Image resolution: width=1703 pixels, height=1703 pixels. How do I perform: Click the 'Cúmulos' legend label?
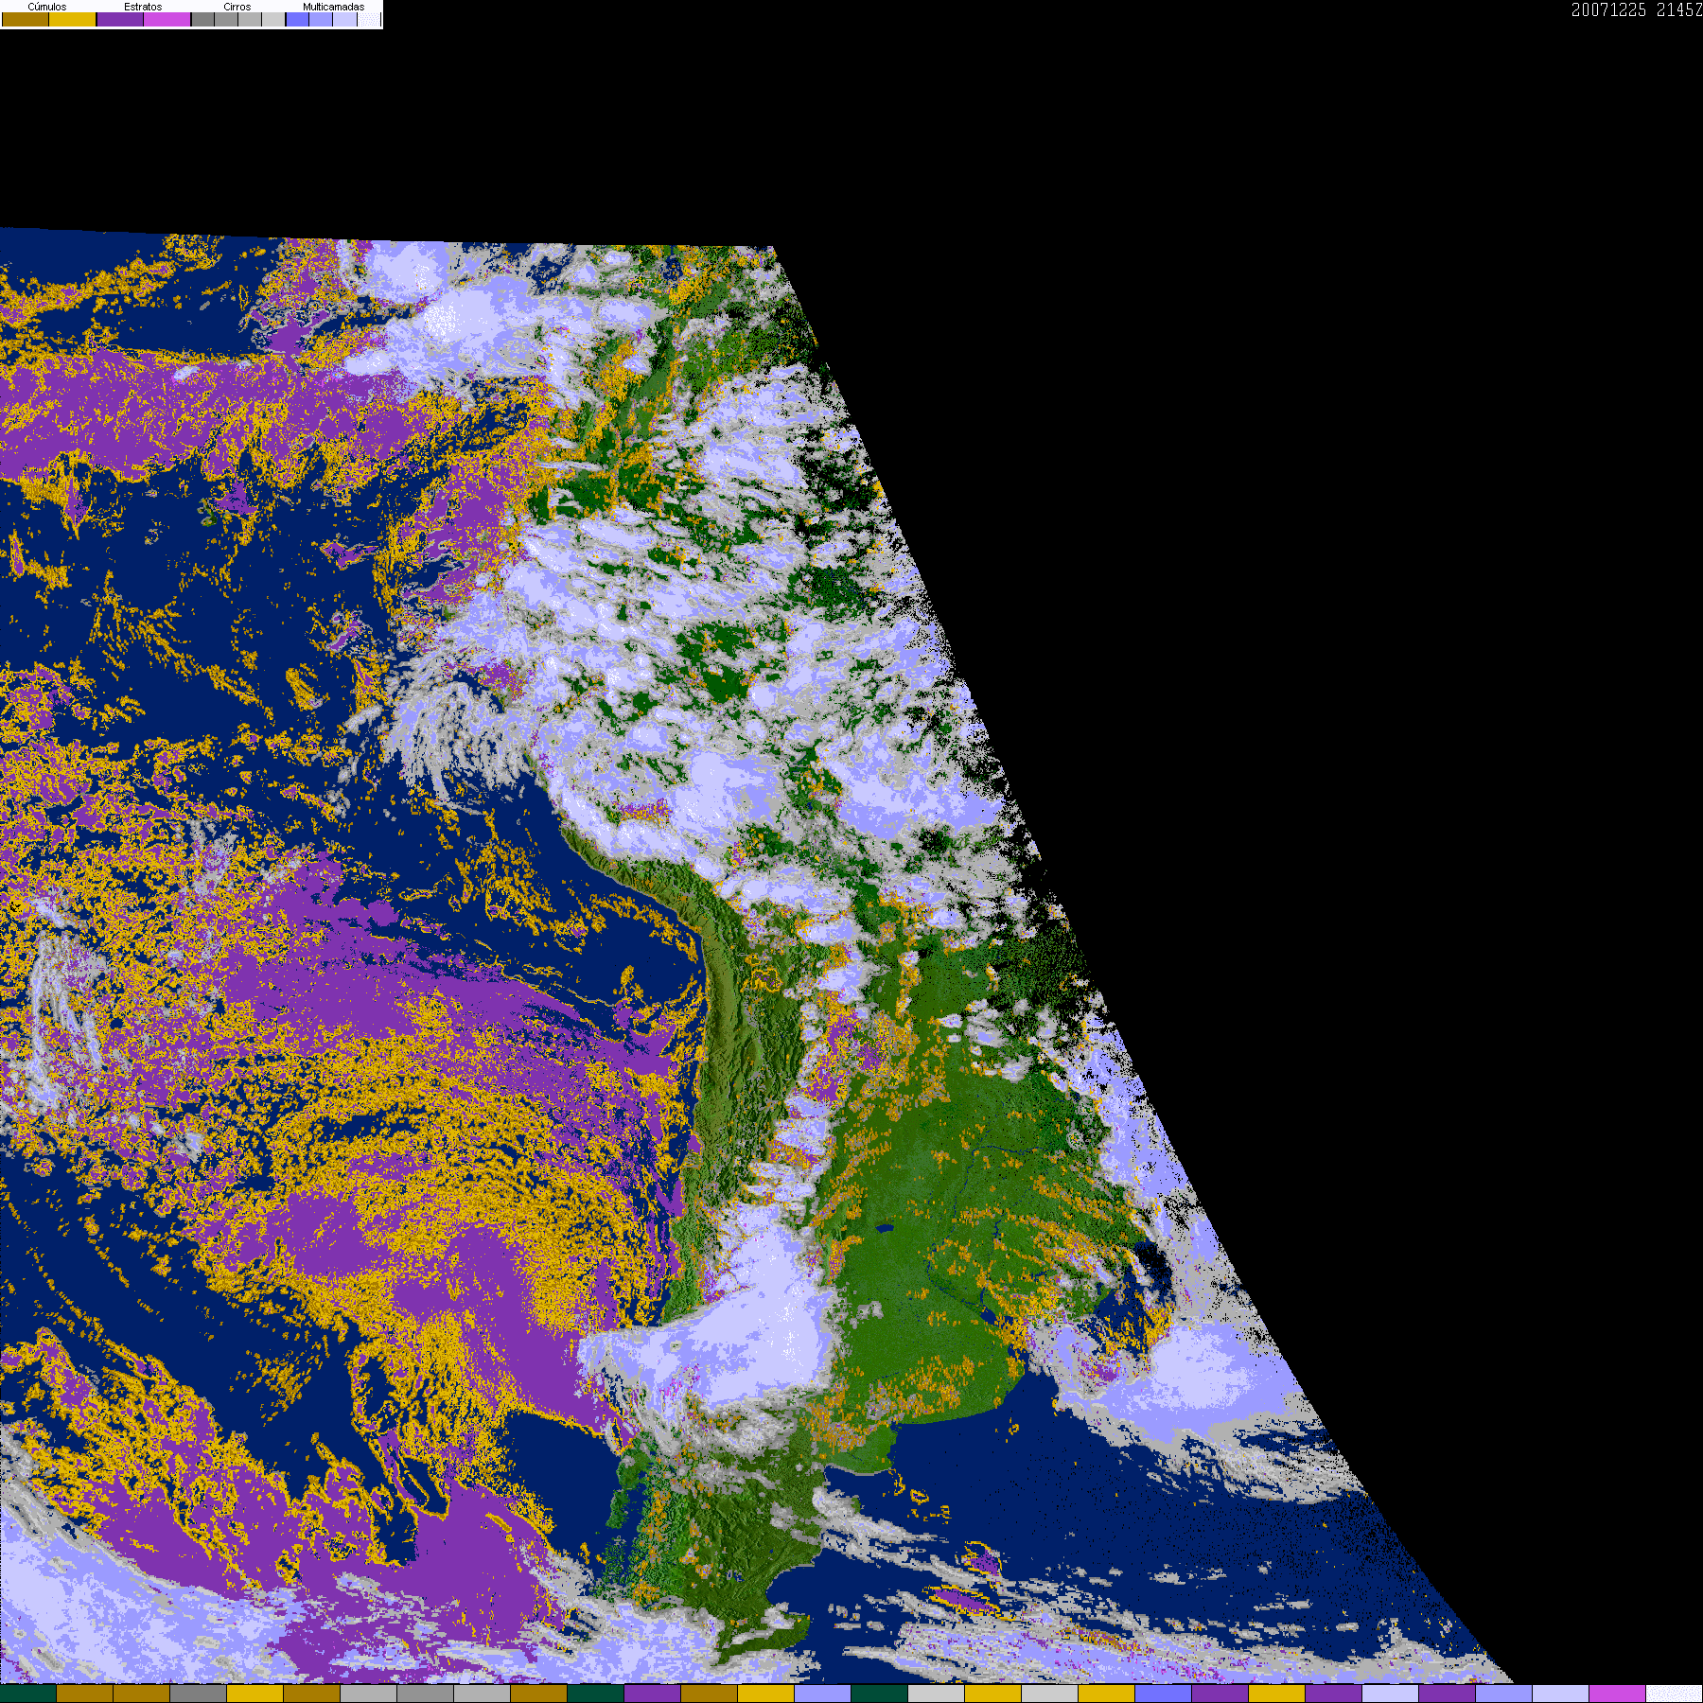pos(47,7)
